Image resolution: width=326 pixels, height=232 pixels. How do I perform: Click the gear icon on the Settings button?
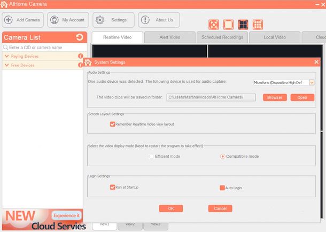pyautogui.click(x=100, y=20)
